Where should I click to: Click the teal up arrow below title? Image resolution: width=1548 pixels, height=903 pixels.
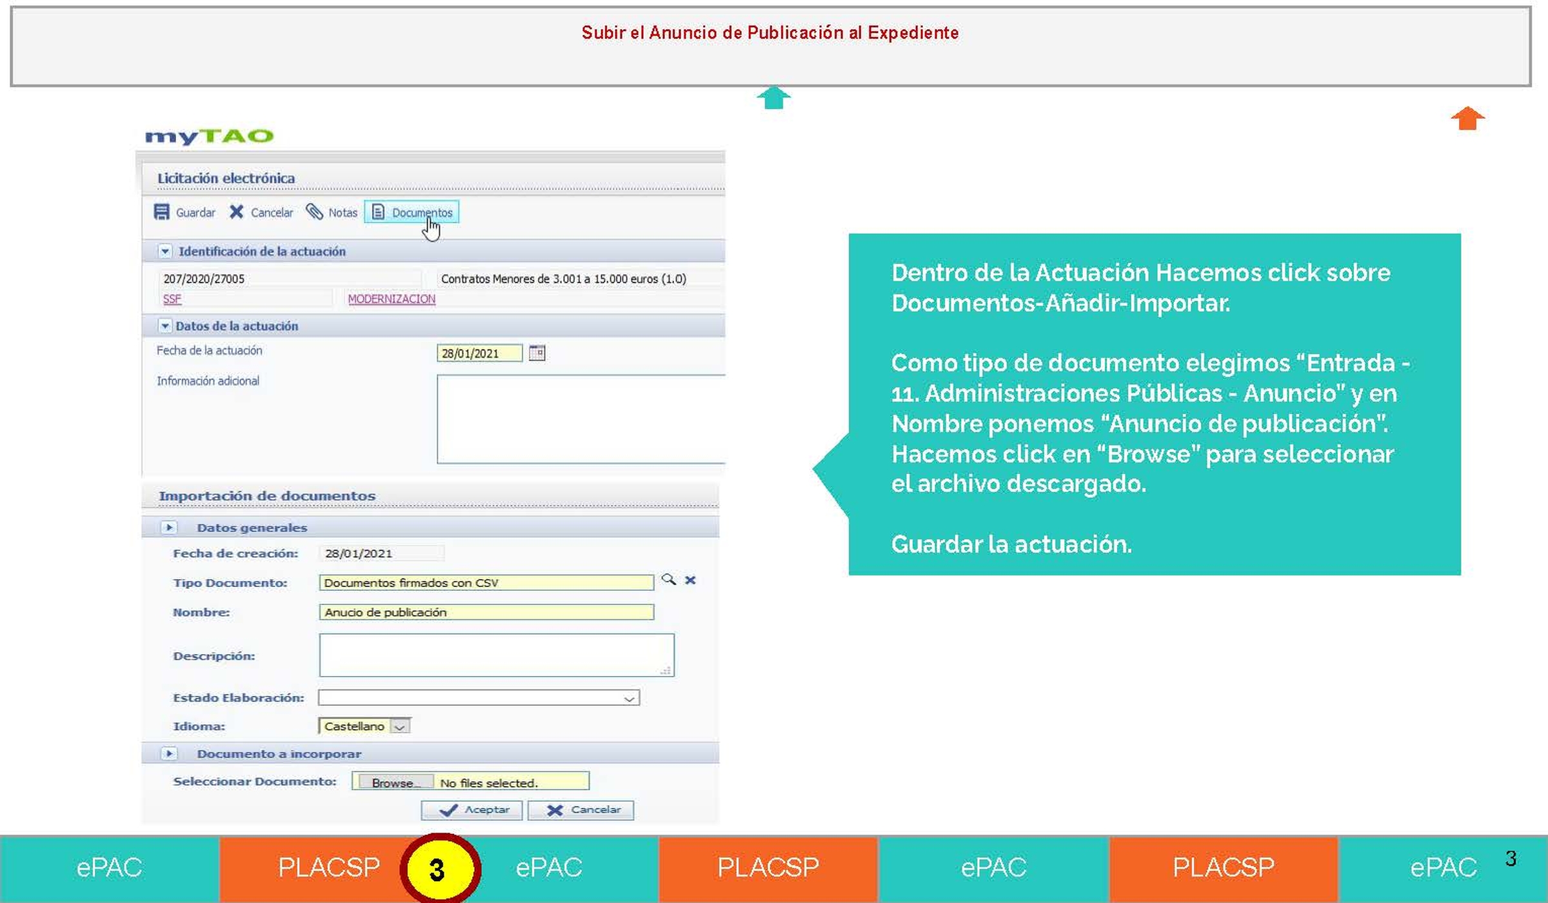773,97
